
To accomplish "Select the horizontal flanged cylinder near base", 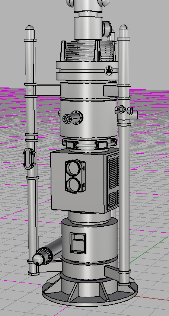I will click(48, 251).
